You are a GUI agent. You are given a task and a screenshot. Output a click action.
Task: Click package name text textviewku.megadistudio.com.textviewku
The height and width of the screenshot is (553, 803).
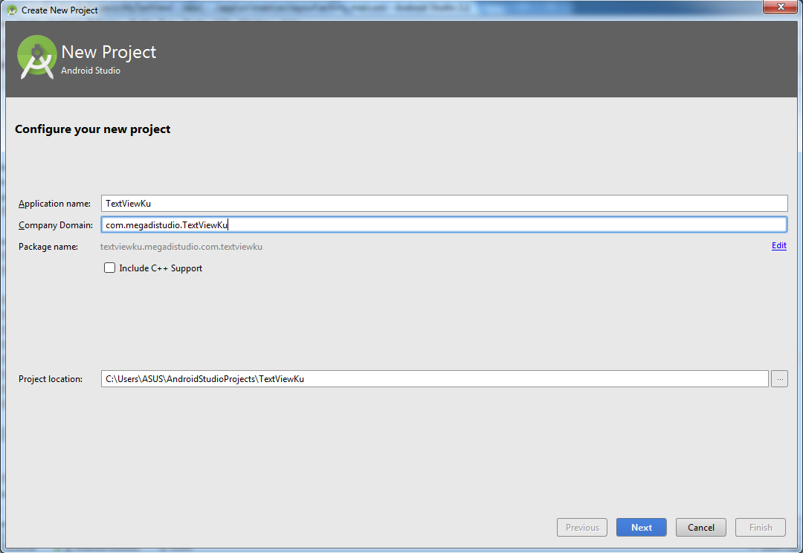[181, 247]
